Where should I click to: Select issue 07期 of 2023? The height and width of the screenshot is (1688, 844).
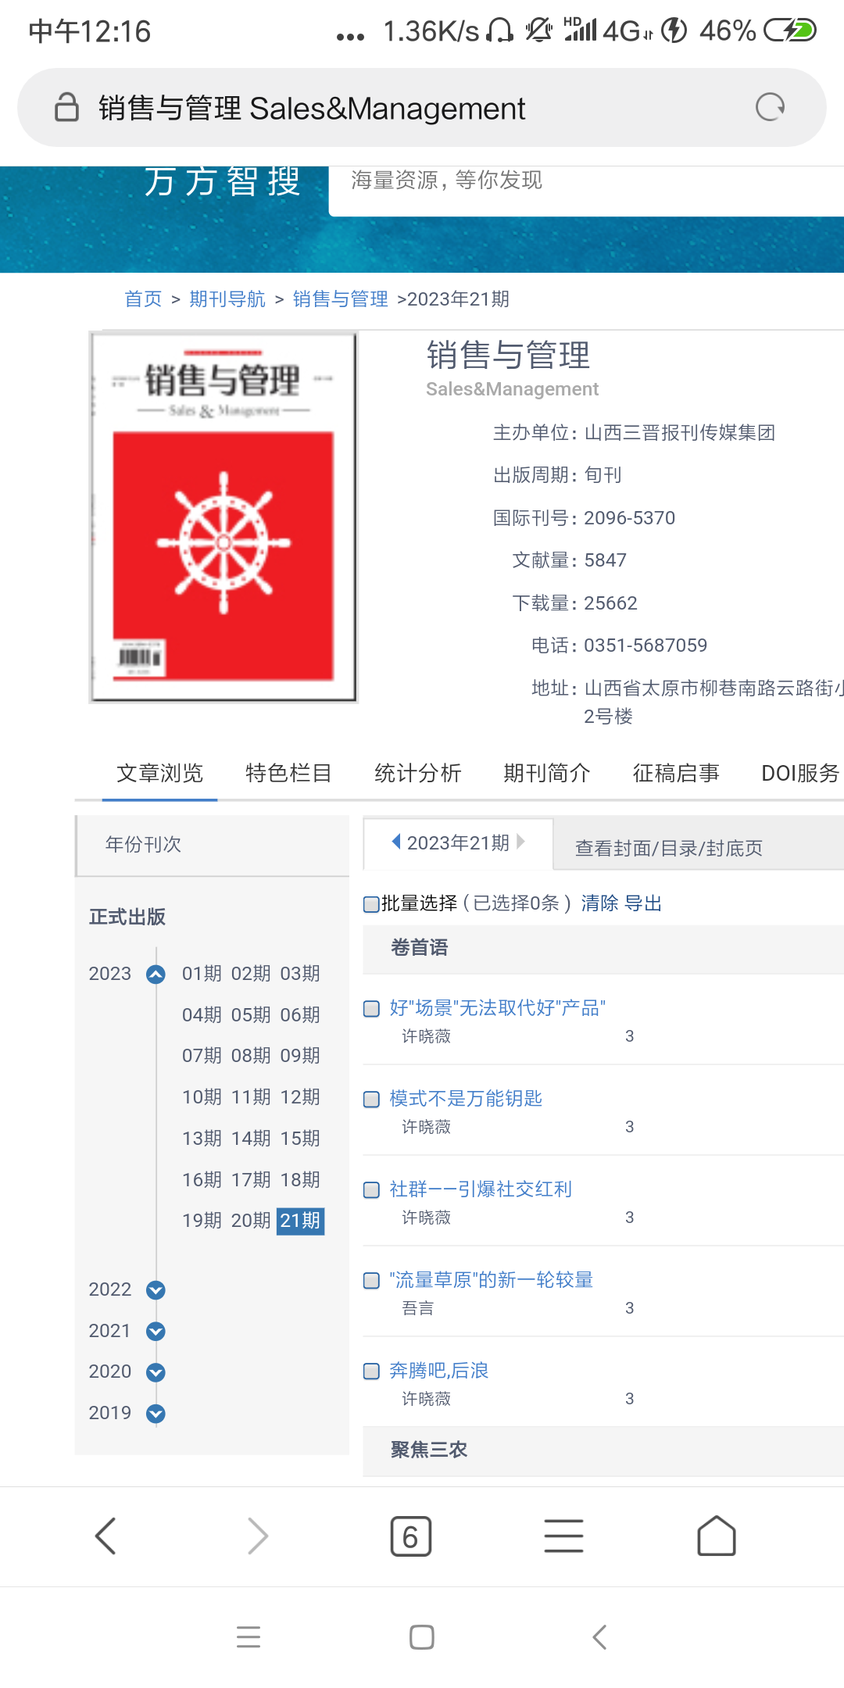202,1056
